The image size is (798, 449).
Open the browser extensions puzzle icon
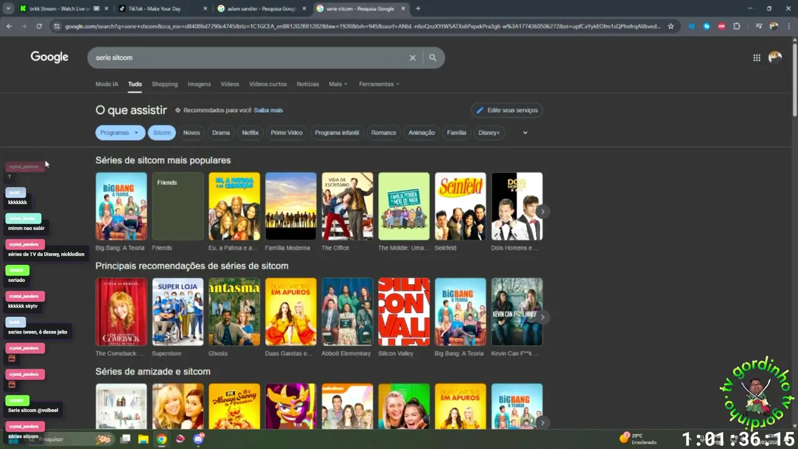(737, 26)
